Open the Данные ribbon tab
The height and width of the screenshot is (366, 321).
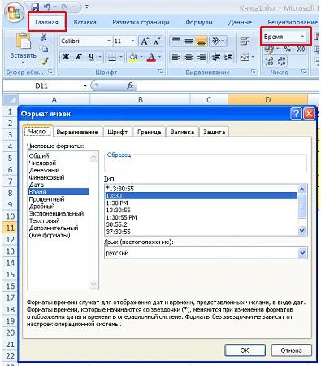pos(240,22)
